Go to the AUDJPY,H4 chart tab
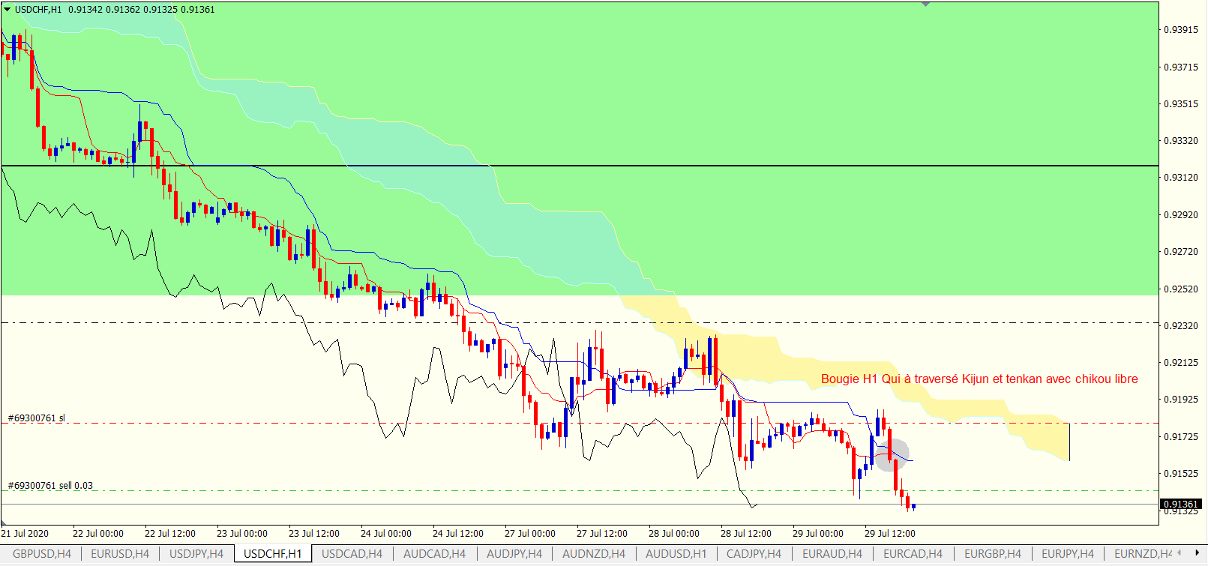The width and height of the screenshot is (1208, 566). [514, 554]
